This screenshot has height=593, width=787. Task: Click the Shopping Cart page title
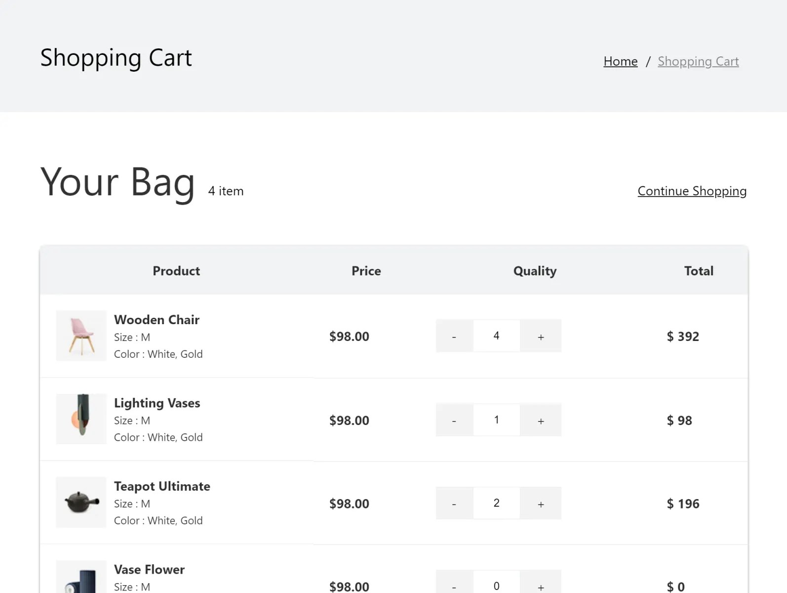pyautogui.click(x=116, y=58)
